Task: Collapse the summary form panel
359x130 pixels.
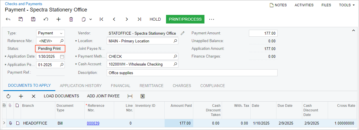Action: click(x=353, y=30)
